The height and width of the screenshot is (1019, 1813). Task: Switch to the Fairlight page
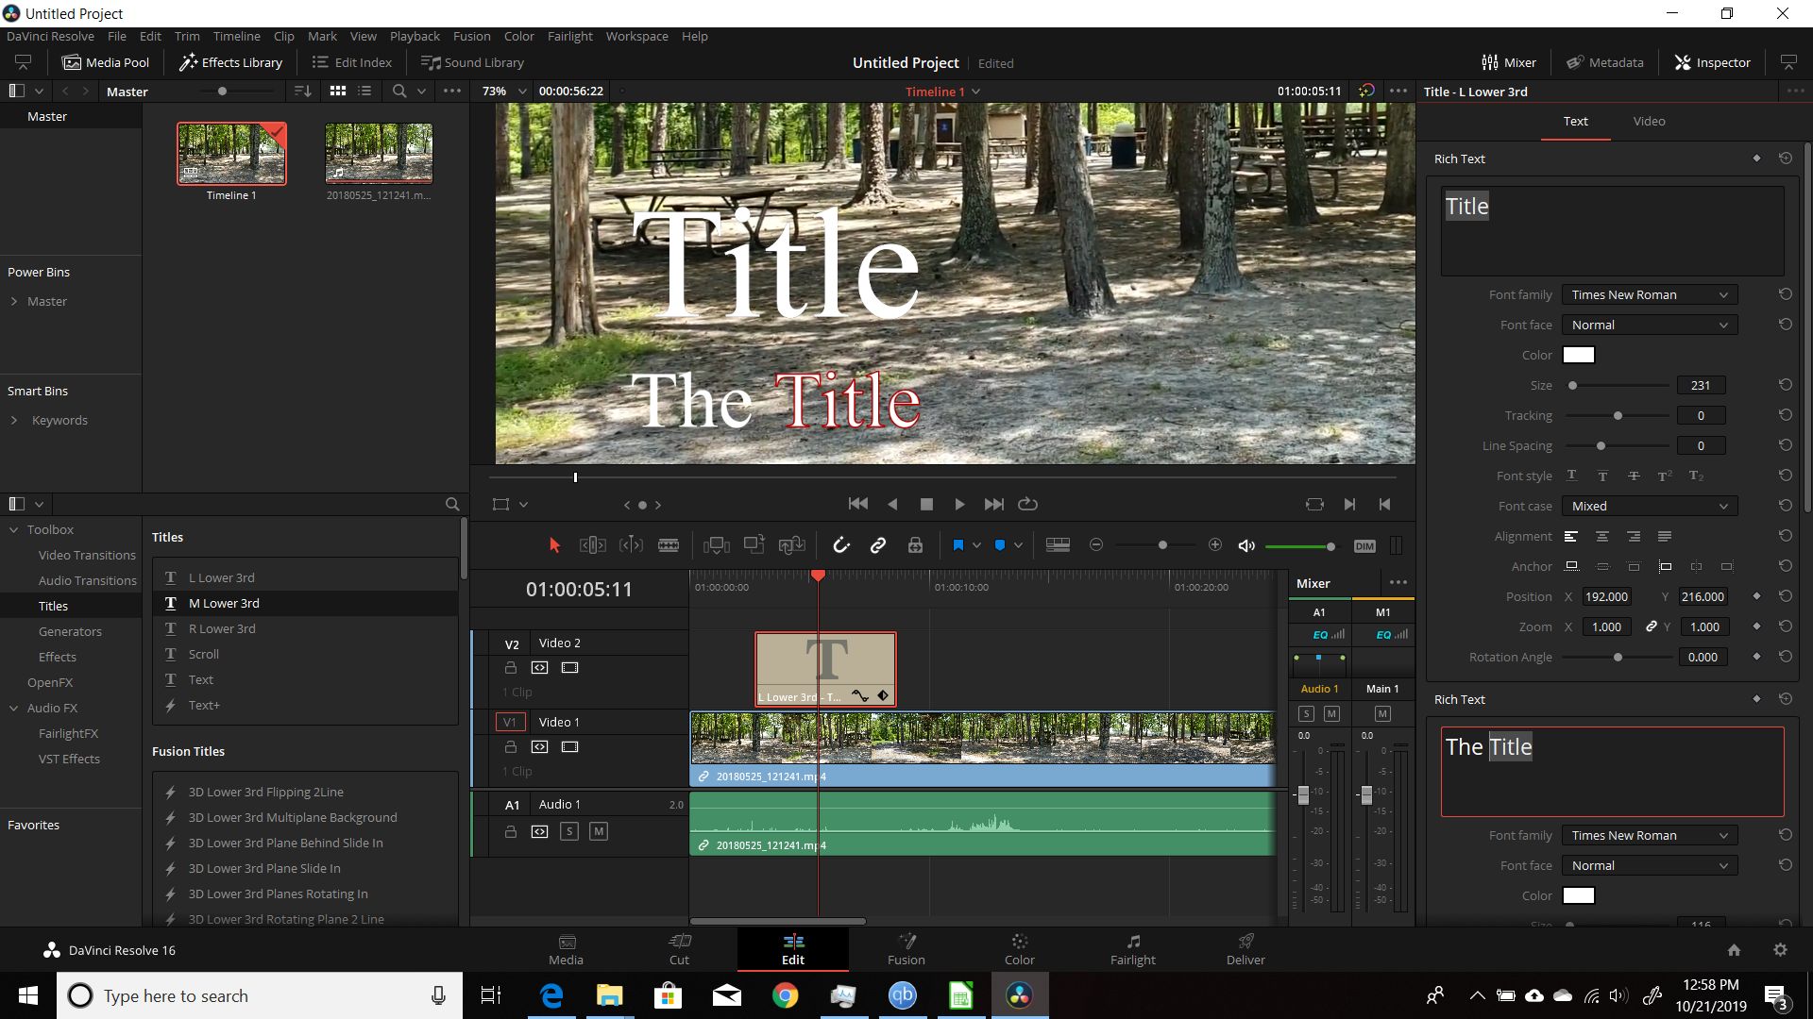pyautogui.click(x=1132, y=949)
